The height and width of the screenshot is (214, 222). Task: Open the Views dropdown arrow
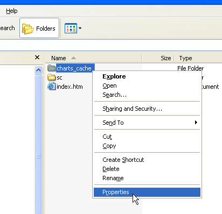[80, 28]
